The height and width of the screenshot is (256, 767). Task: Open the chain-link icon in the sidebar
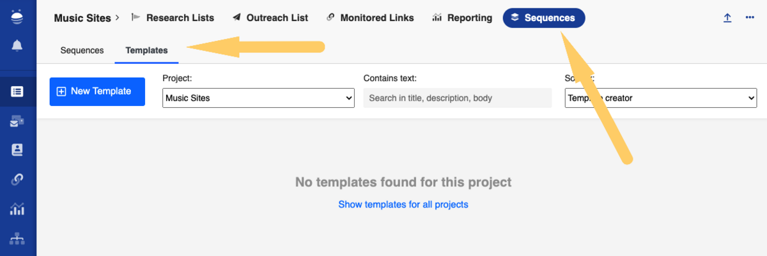point(17,179)
